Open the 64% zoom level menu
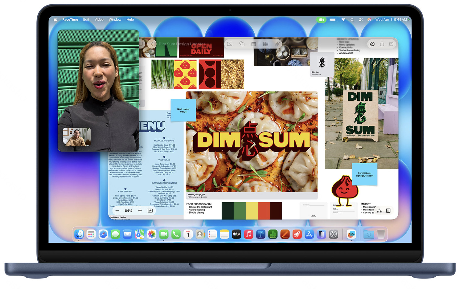The height and width of the screenshot is (289, 460). (x=129, y=211)
